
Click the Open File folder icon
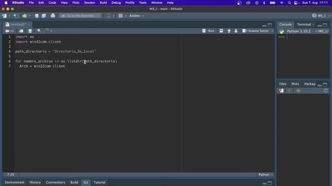24,16
